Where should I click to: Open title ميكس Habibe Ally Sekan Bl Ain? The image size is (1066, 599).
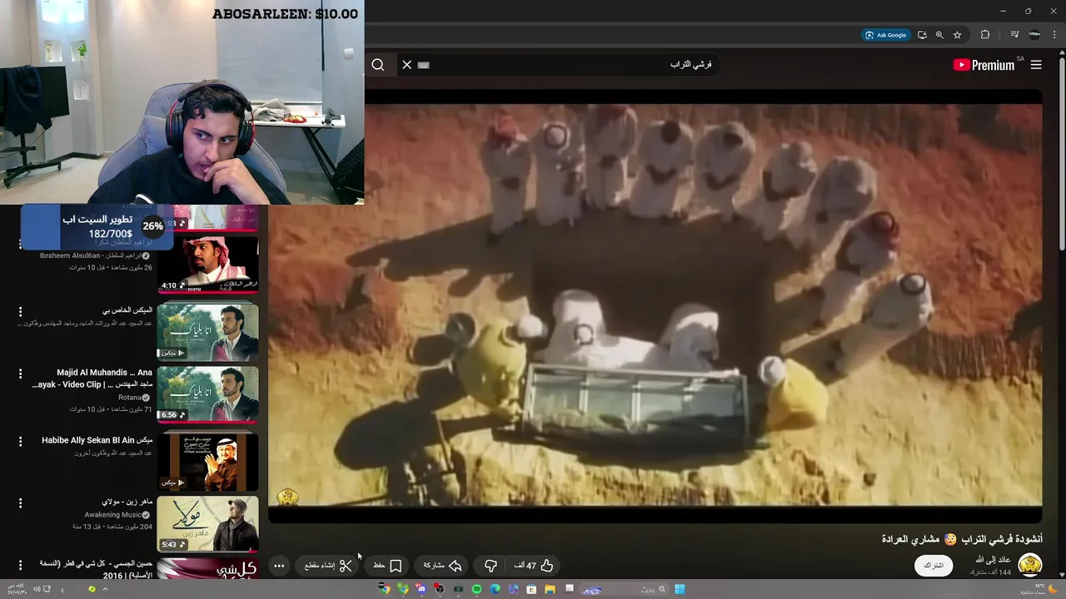[x=97, y=440]
